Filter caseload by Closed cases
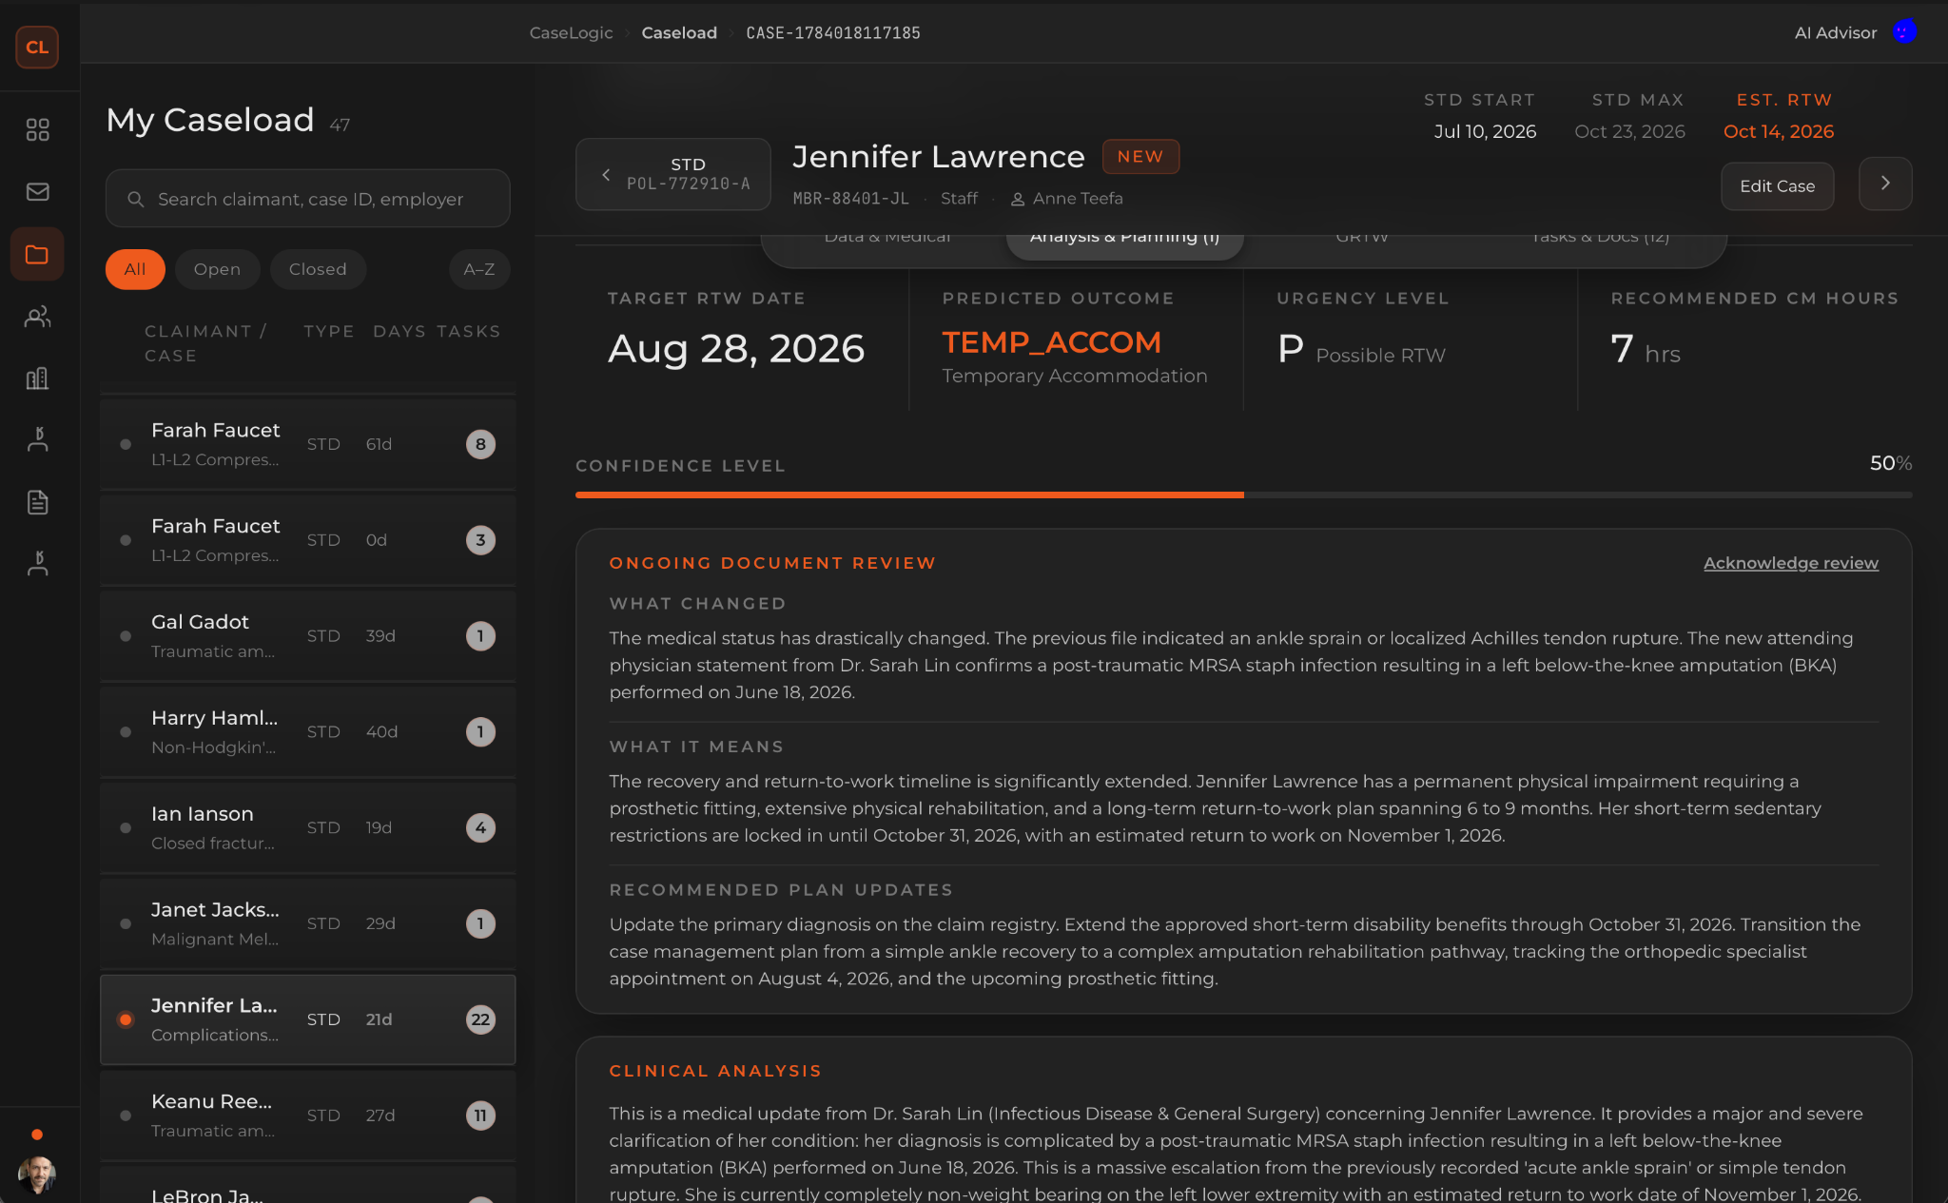1948x1203 pixels. tap(318, 269)
